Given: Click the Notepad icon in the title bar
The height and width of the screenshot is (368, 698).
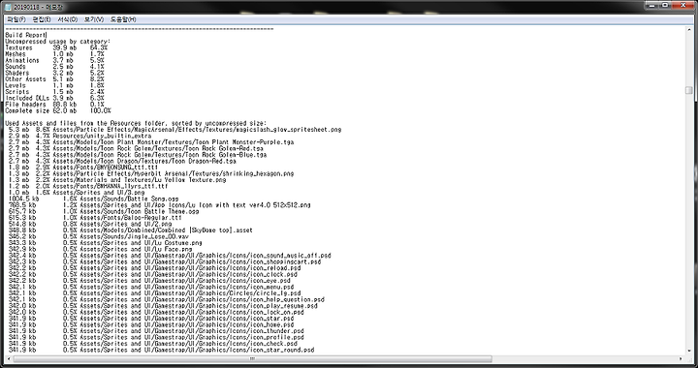Looking at the screenshot, I should tap(8, 6).
